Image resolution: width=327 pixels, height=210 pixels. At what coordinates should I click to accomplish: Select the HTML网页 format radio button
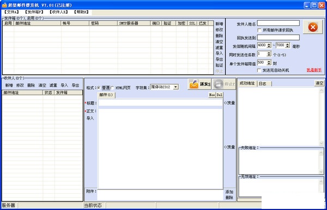112,88
